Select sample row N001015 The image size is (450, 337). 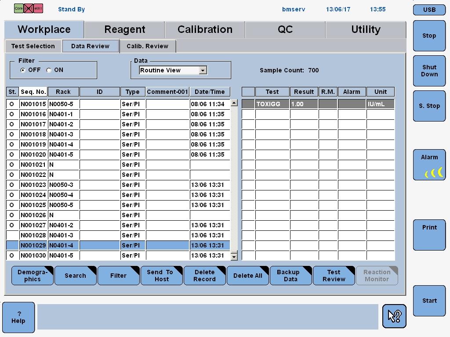coord(118,104)
